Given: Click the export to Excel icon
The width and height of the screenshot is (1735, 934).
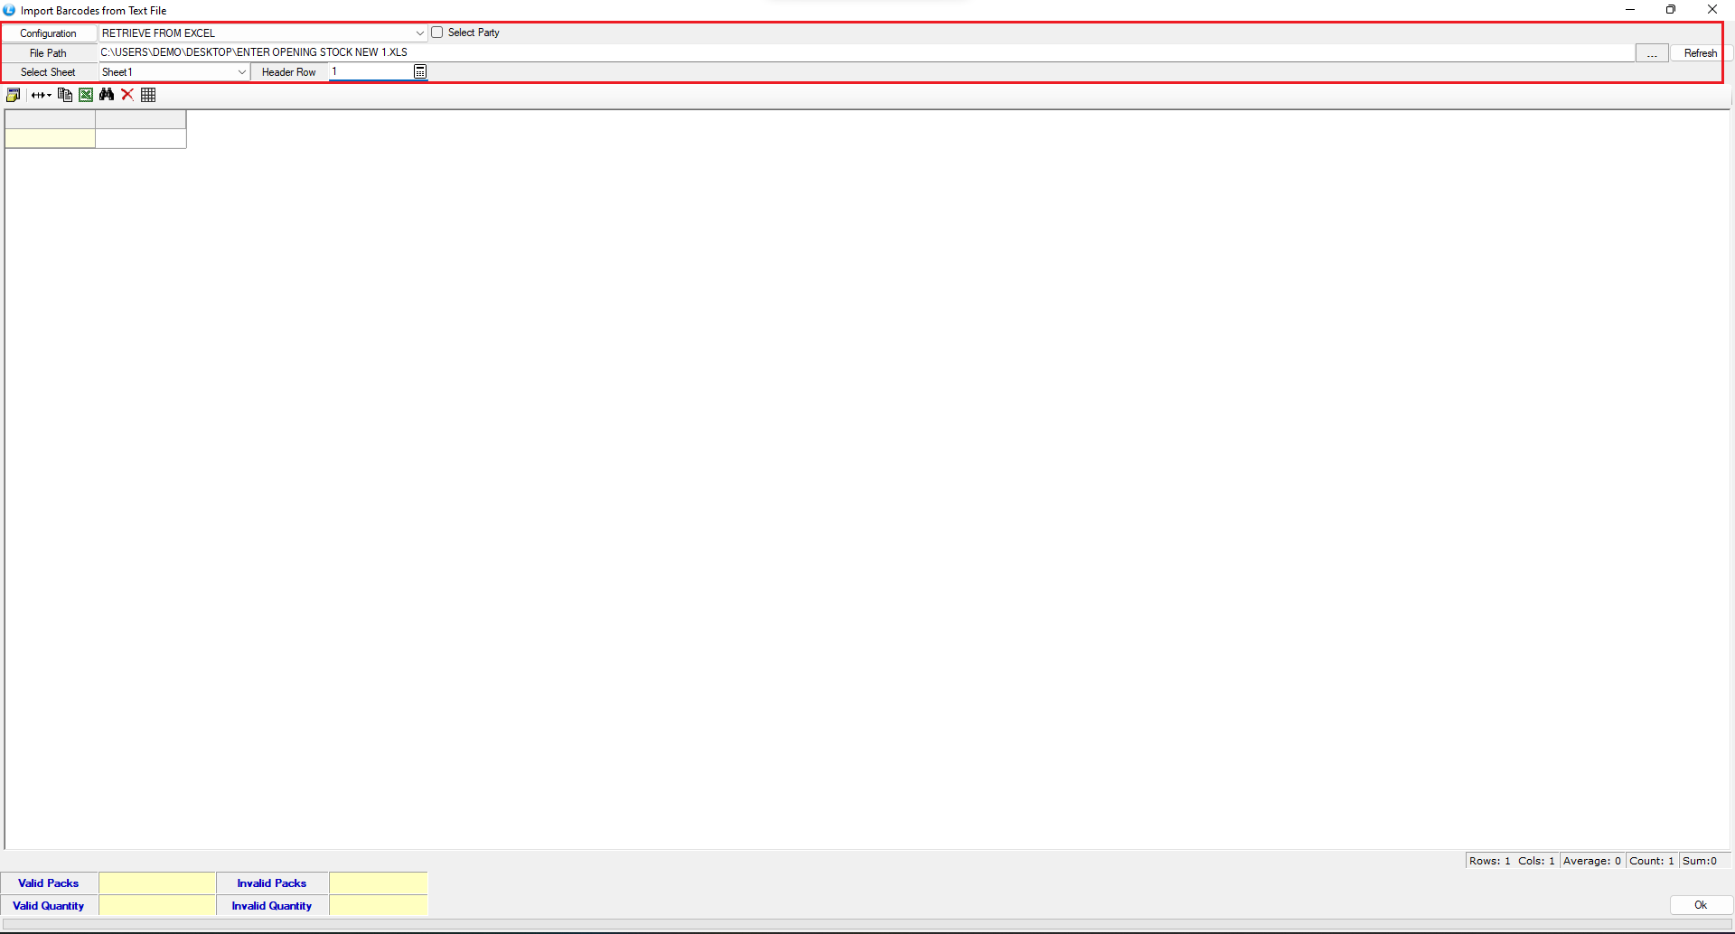Looking at the screenshot, I should (86, 95).
